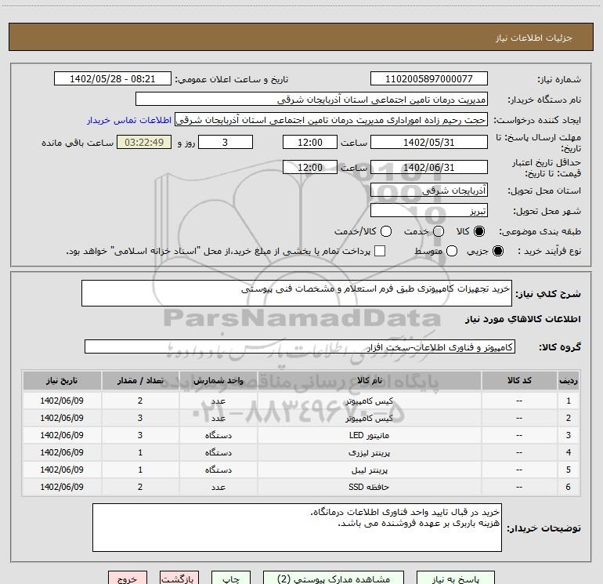
Task: Click the price validity time 12:00 field
Action: coord(310,167)
